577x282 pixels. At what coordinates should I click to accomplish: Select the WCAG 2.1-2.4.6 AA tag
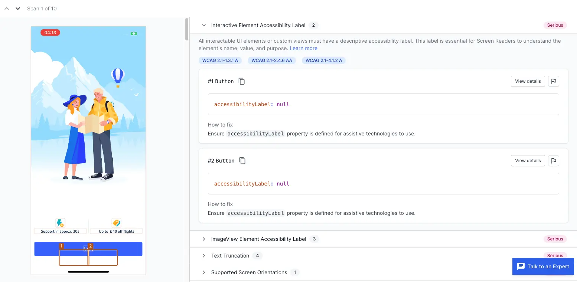tap(271, 60)
